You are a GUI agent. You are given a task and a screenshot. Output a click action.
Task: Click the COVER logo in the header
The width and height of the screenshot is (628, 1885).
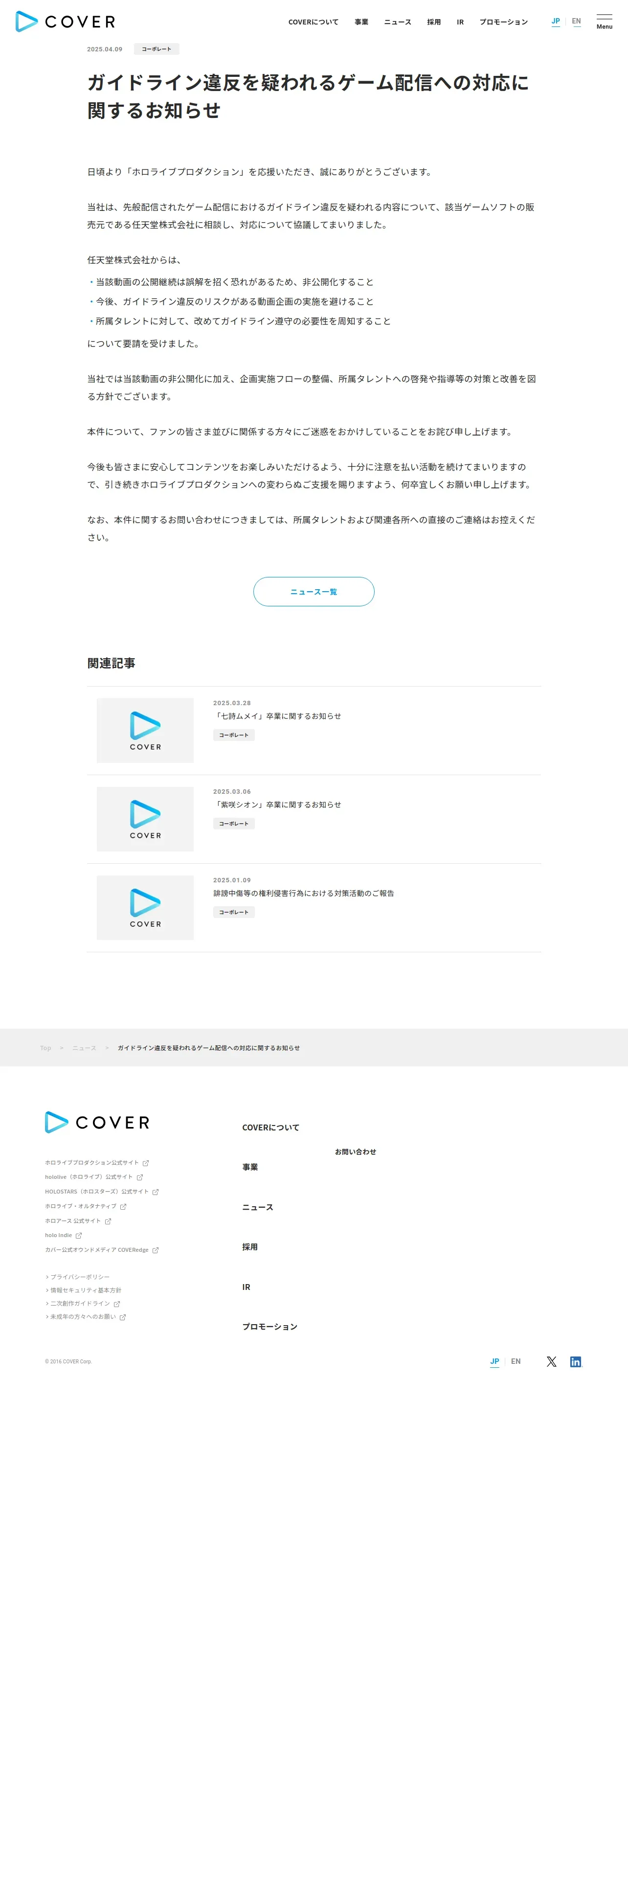point(65,21)
